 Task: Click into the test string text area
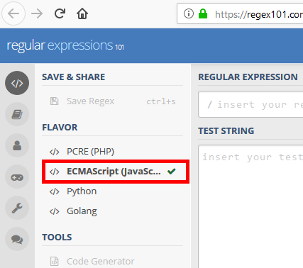(x=250, y=206)
